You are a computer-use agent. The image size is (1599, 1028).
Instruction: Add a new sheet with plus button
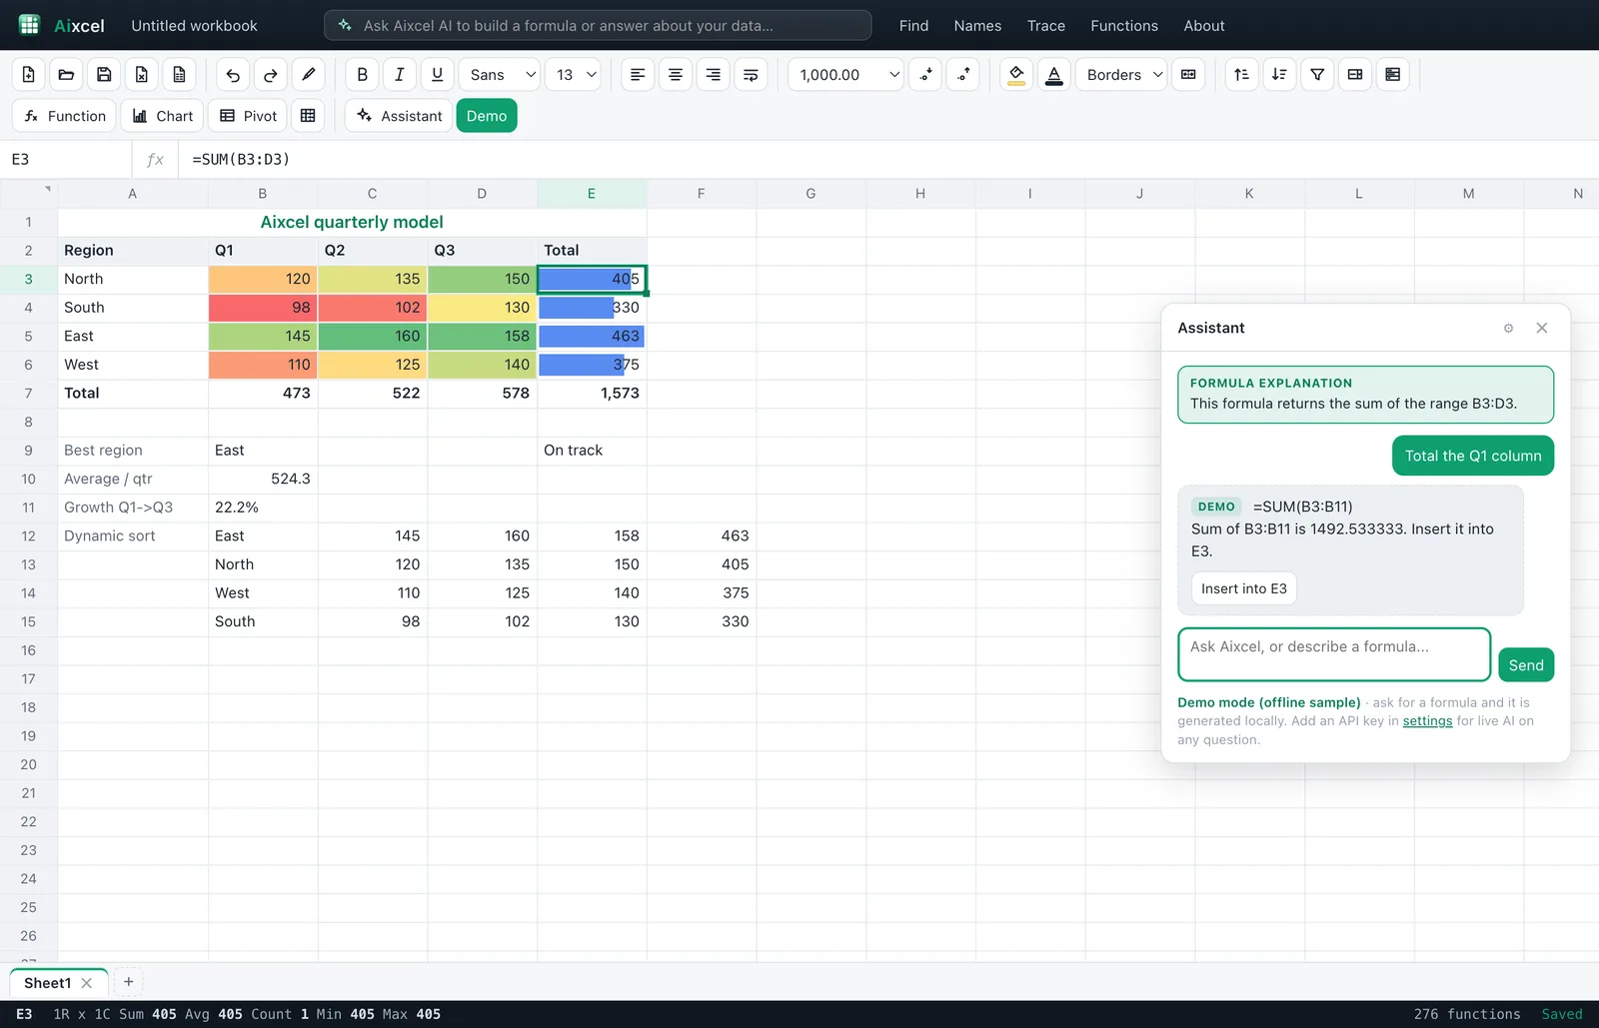128,982
